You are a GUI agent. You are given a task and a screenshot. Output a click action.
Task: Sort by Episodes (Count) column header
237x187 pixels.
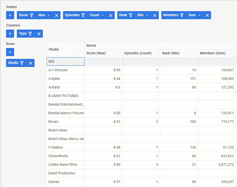[x=141, y=53]
